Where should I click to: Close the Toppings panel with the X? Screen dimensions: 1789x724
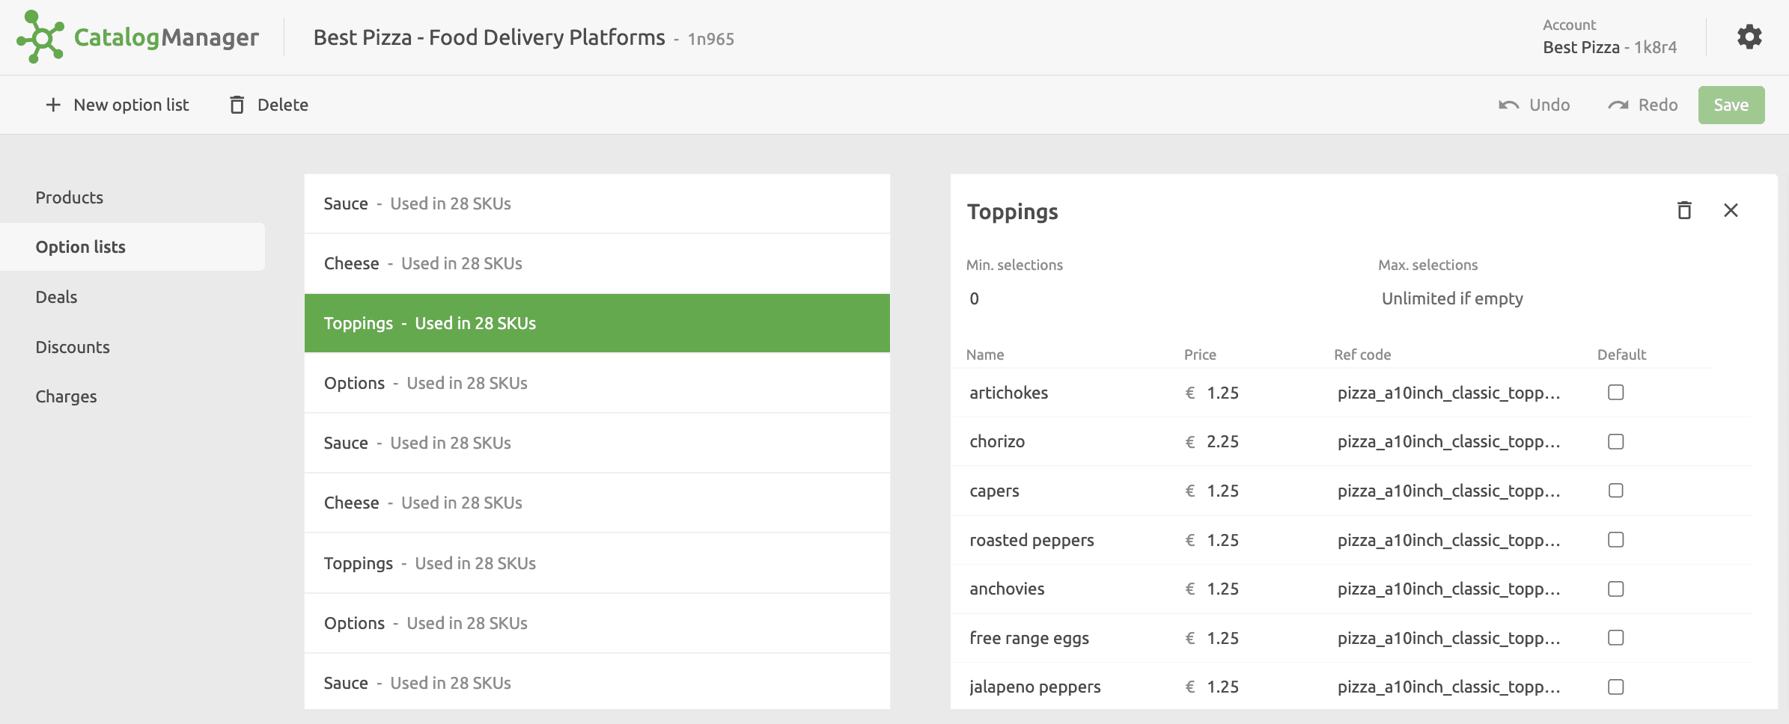click(1731, 210)
